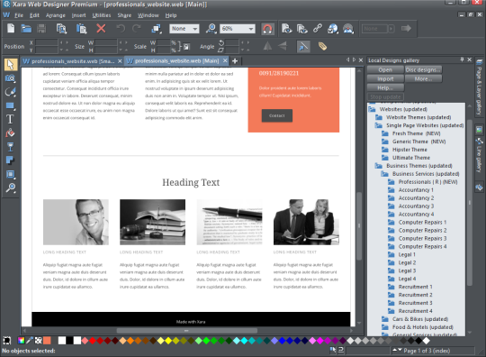Click the Link chain icon
Viewport: 486px width, 357px height.
pyautogui.click(x=318, y=29)
